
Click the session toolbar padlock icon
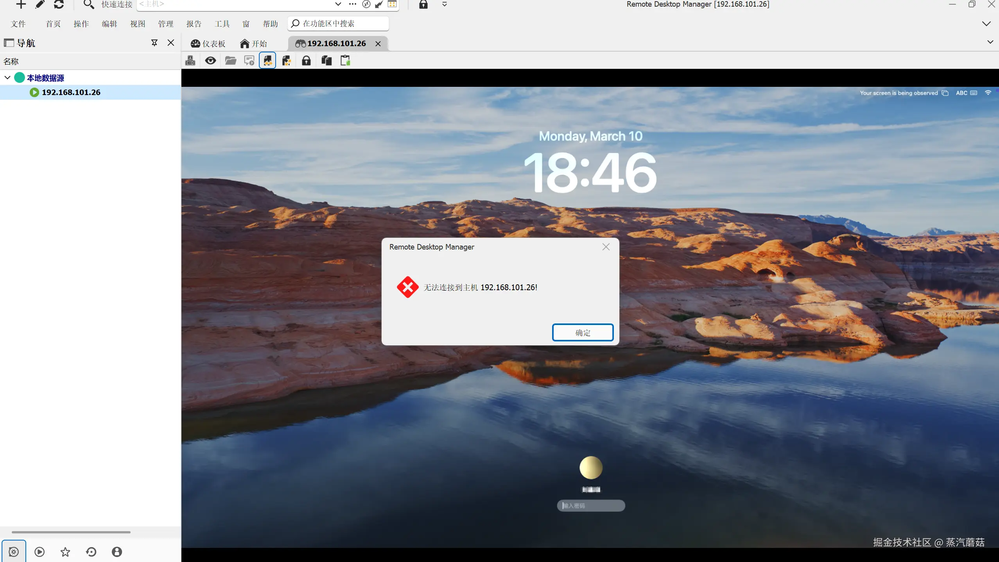[x=306, y=61]
